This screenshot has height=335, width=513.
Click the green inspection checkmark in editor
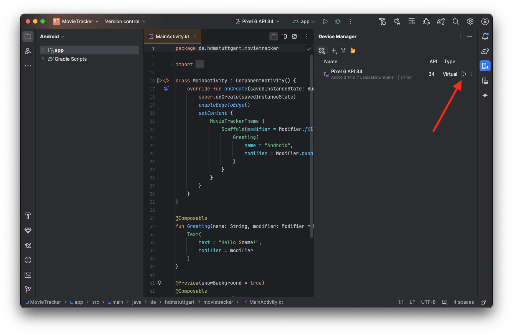[309, 49]
